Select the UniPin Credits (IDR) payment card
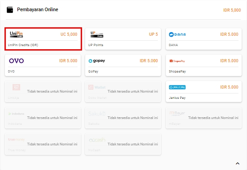Screen dimensions: 247x170 [43, 39]
